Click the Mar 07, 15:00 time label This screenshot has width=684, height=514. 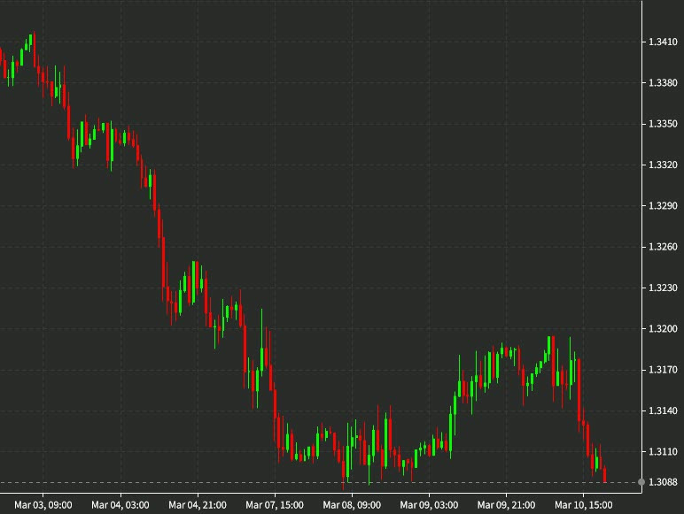tap(275, 505)
